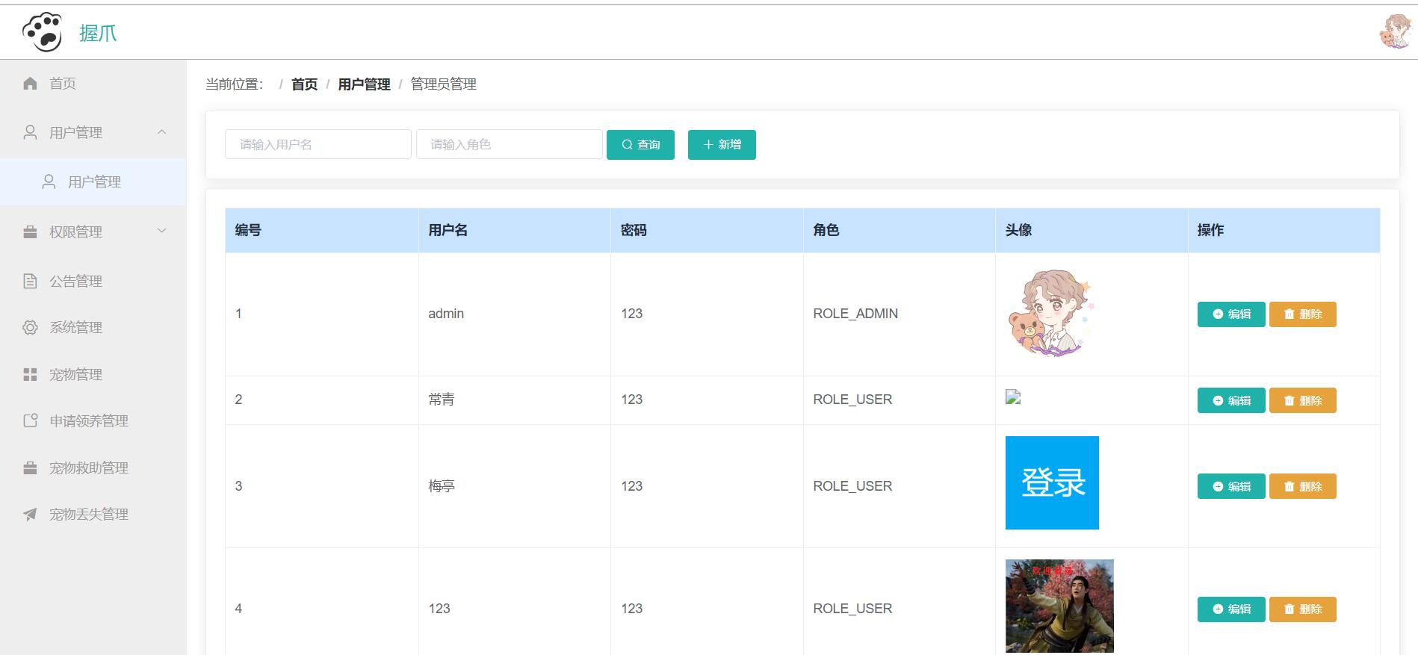The image size is (1418, 655).
Task: Click the paper plane icon beside 宠物丢失管理
Action: (x=30, y=514)
